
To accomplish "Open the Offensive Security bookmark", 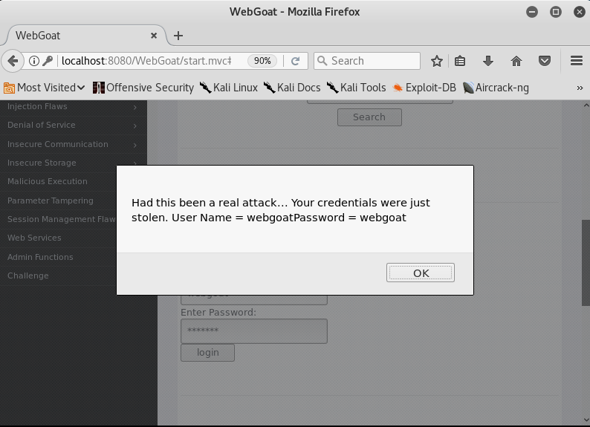I will (x=143, y=88).
